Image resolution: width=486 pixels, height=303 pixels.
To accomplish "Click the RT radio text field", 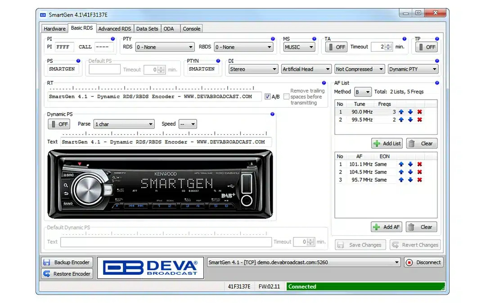I will 154,97.
